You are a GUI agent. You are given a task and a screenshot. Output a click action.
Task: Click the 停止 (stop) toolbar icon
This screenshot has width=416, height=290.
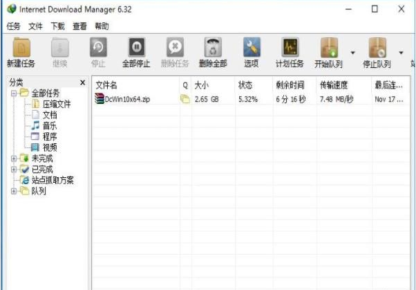click(x=98, y=48)
